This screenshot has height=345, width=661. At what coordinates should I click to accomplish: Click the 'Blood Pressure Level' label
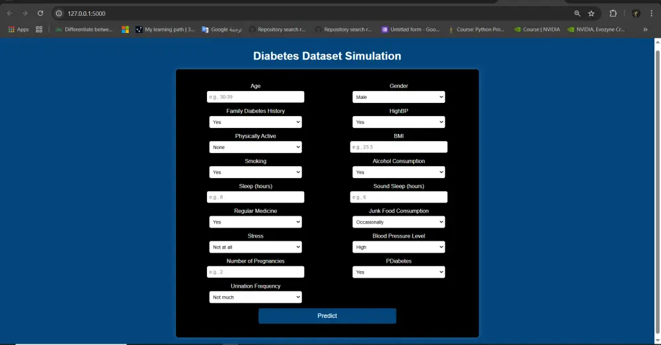(399, 236)
